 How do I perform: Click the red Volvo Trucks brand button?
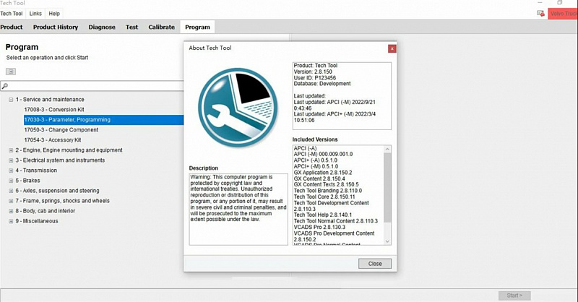click(x=563, y=14)
